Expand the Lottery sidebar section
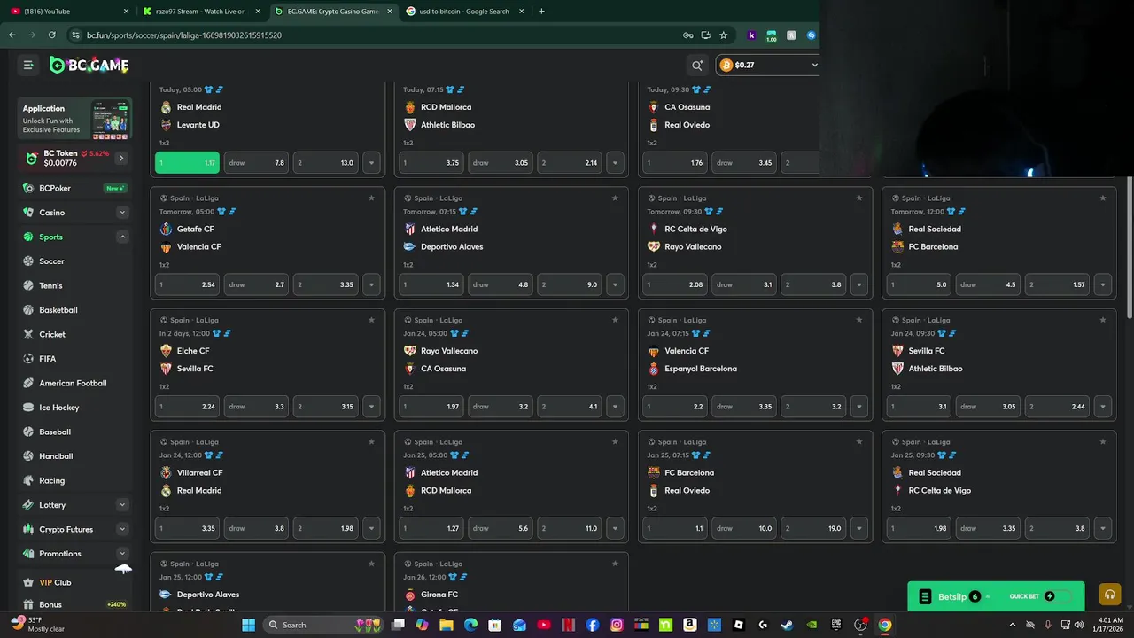The width and height of the screenshot is (1134, 638). click(122, 505)
